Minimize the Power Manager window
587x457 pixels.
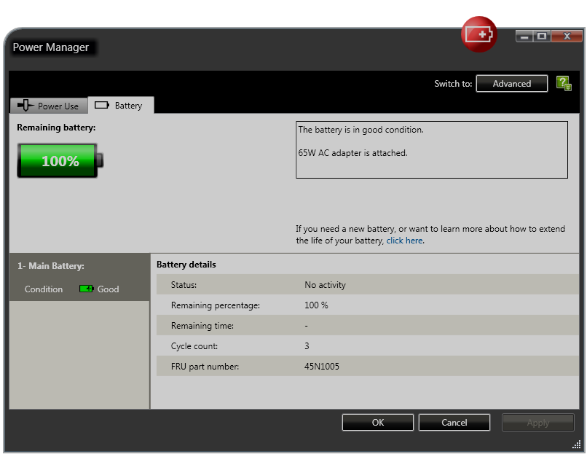[x=524, y=36]
